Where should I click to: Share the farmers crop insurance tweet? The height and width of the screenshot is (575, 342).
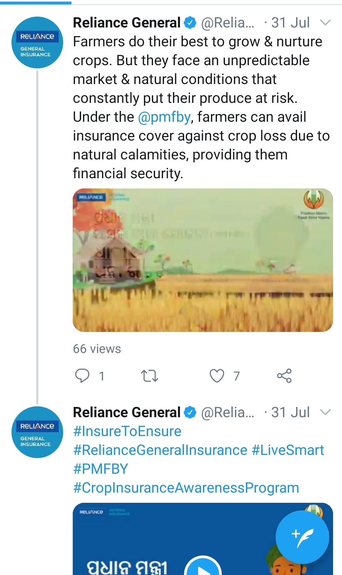284,376
